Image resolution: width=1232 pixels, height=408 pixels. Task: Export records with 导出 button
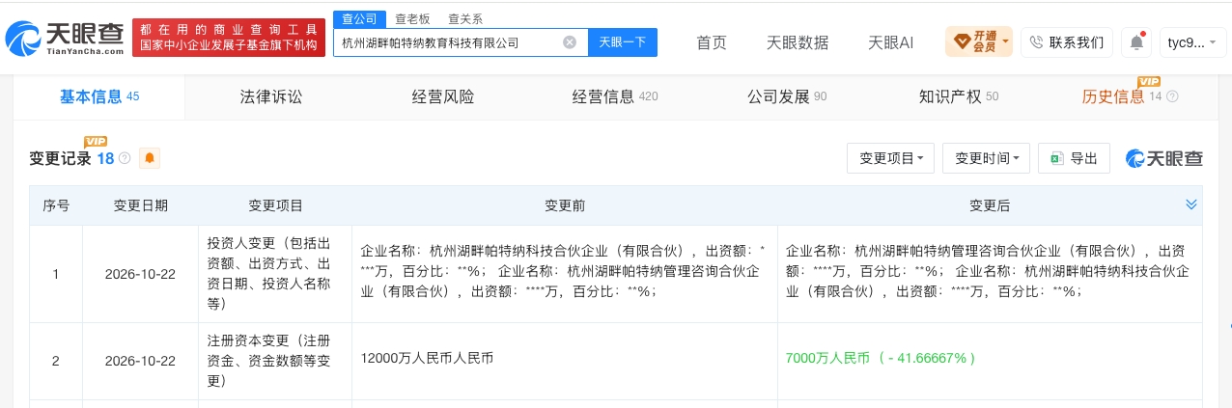point(1074,158)
